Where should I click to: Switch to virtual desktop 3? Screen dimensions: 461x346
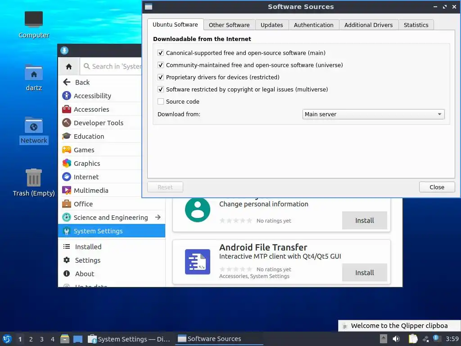point(42,339)
